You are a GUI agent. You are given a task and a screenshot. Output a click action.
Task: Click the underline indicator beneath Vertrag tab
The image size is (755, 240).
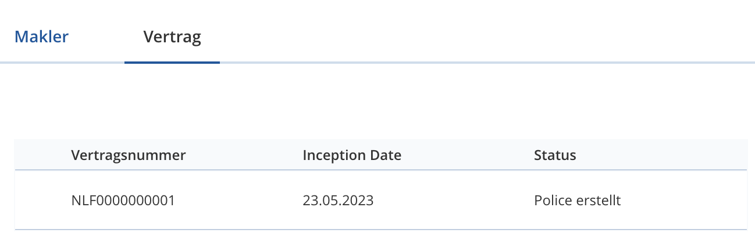tap(172, 62)
